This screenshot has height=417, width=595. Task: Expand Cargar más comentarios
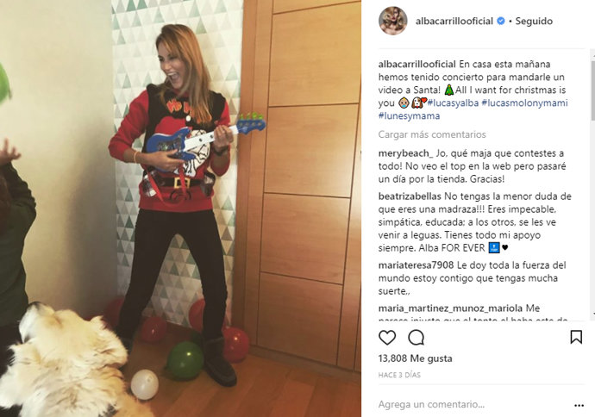[x=432, y=134]
